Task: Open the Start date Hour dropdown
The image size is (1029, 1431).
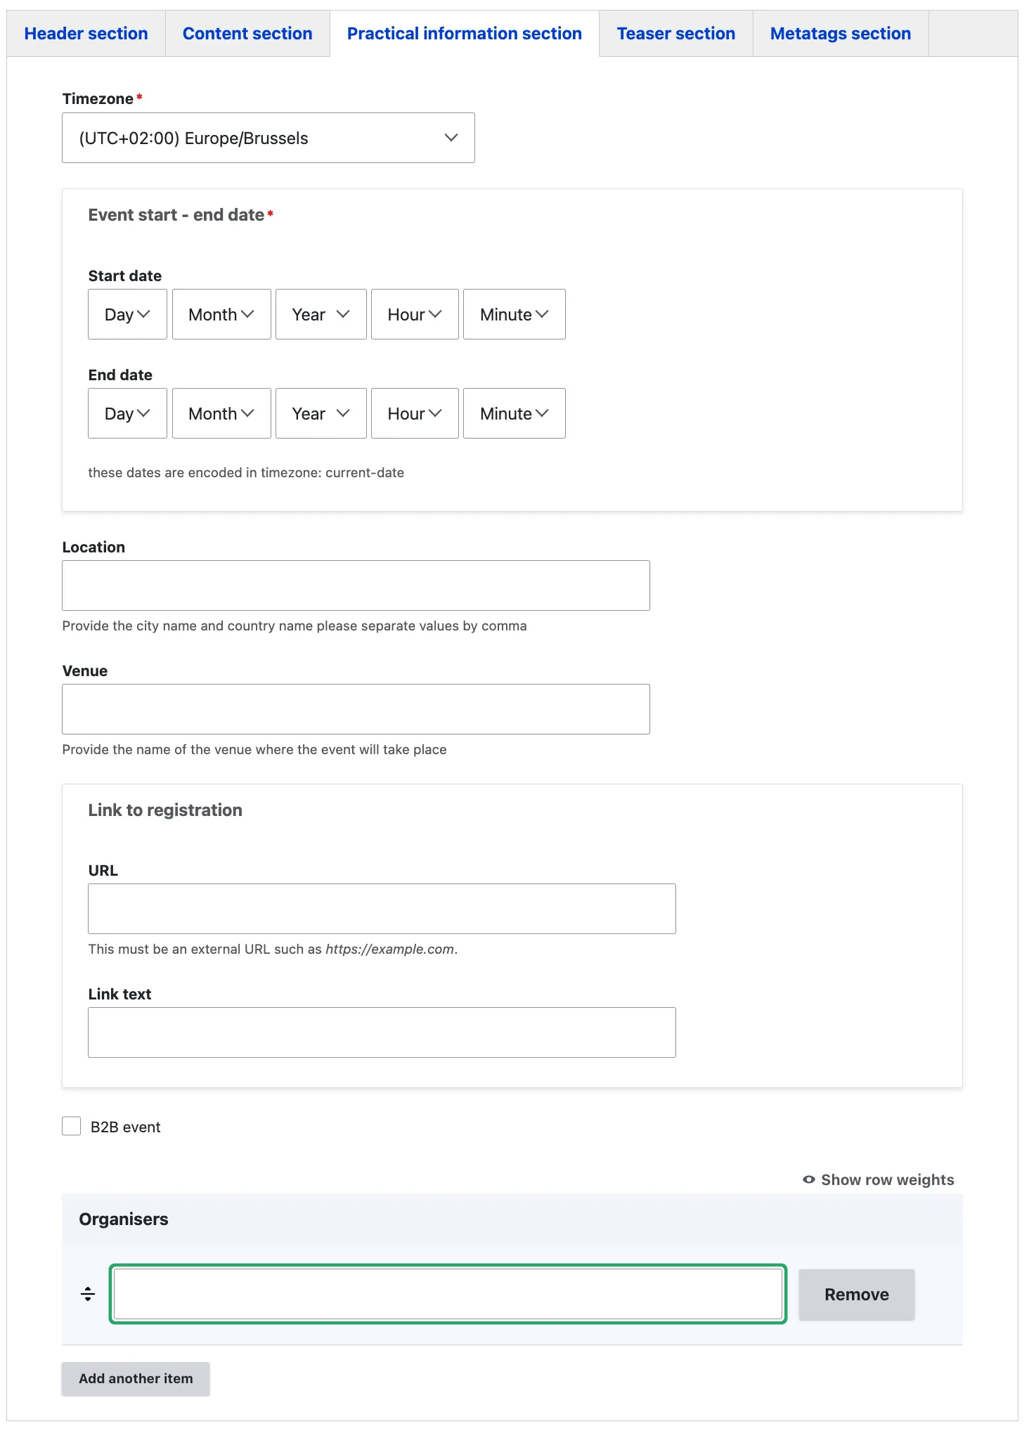Action: point(415,314)
